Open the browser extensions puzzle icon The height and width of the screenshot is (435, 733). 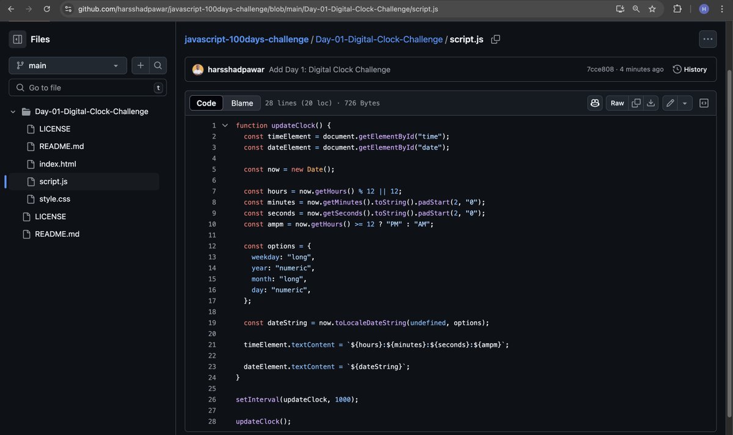(677, 9)
